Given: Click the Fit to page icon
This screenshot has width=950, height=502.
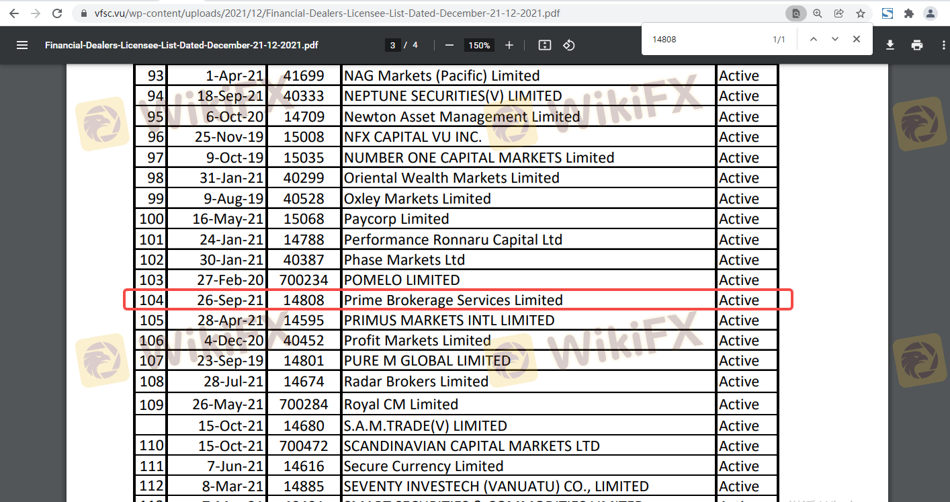Looking at the screenshot, I should [x=545, y=45].
